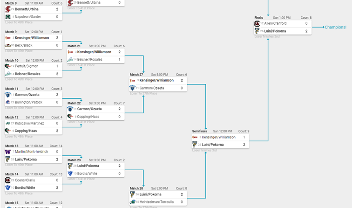Click the Washington W logo in Match 13
Image resolution: width=352 pixels, height=208 pixels.
(x=7, y=152)
